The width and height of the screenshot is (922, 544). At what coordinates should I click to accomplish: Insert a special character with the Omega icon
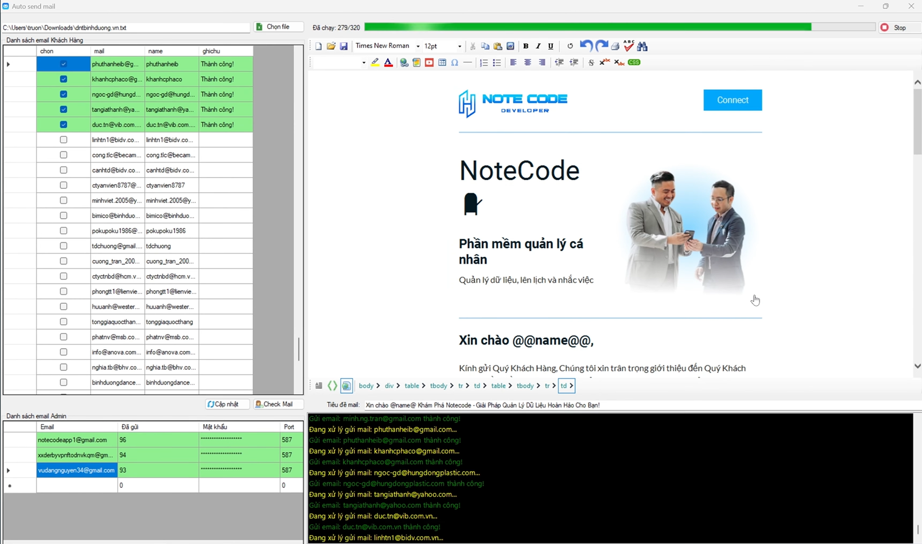pyautogui.click(x=455, y=63)
